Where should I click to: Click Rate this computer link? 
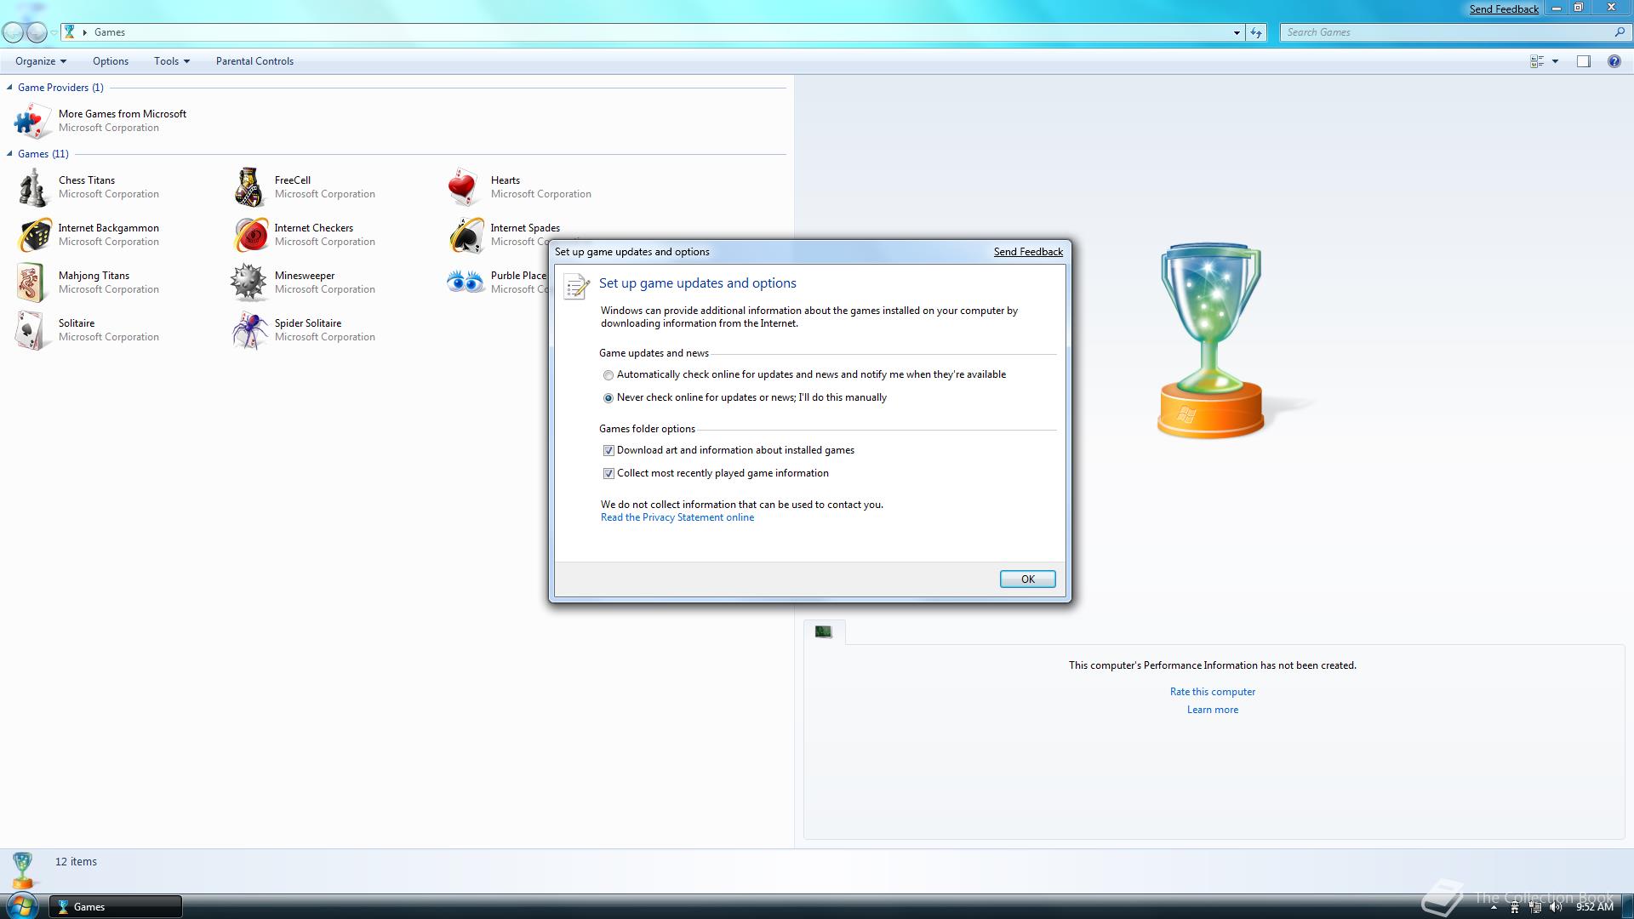coord(1212,692)
